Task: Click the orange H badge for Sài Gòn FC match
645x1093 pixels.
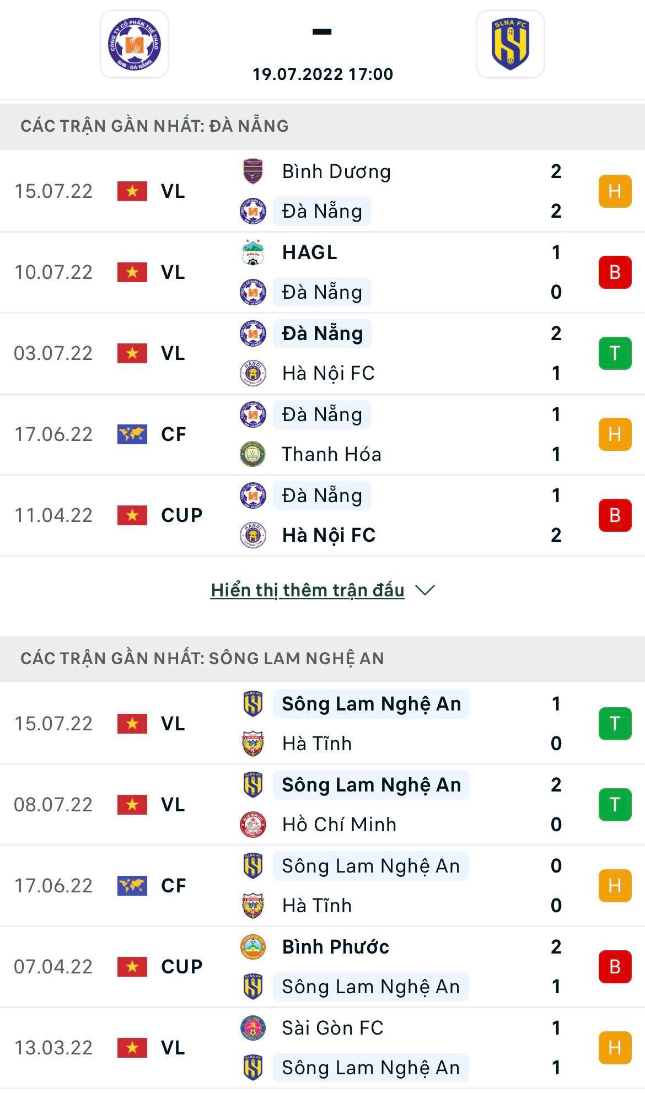Action: (615, 1048)
